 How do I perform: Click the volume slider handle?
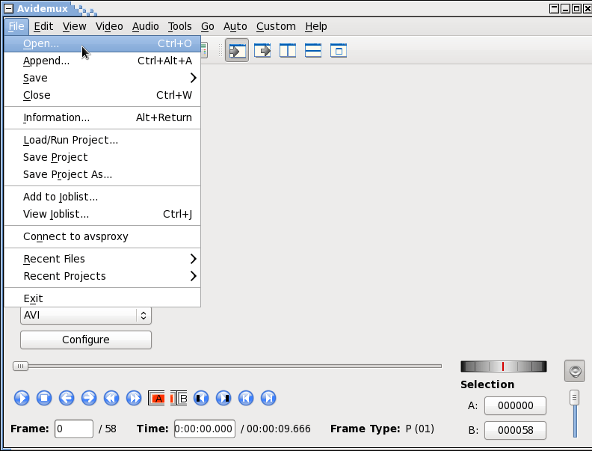pyautogui.click(x=574, y=398)
